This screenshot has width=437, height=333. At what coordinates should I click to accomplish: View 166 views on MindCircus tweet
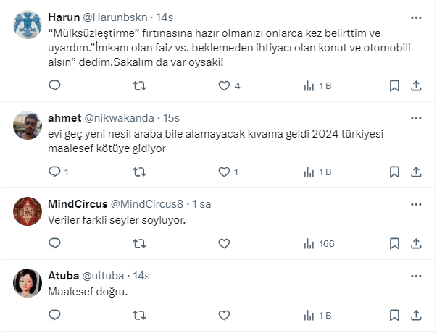click(319, 243)
